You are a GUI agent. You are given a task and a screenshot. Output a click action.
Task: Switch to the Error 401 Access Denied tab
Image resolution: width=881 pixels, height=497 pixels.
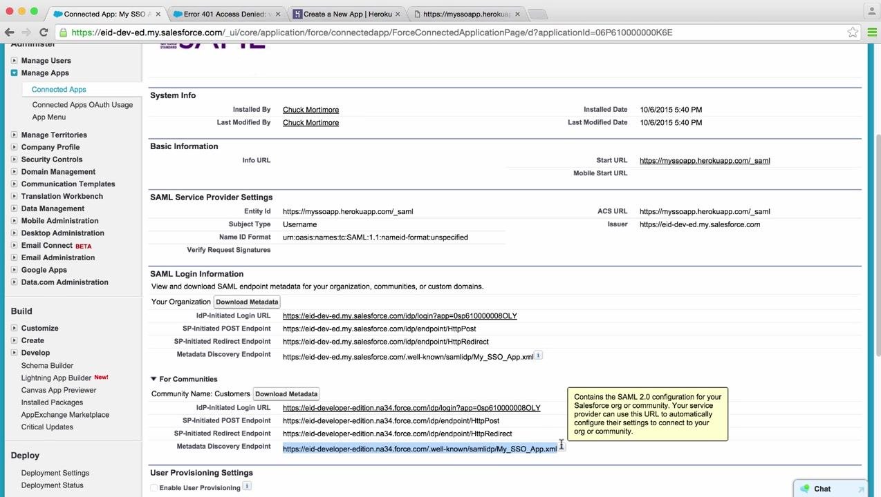tap(227, 14)
